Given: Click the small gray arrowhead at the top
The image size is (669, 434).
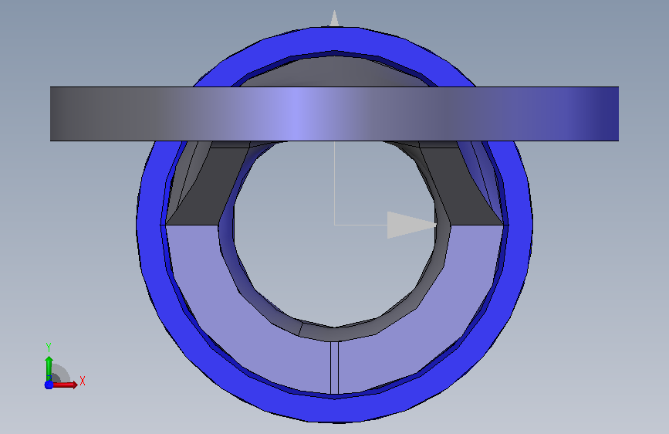Looking at the screenshot, I should [x=335, y=19].
